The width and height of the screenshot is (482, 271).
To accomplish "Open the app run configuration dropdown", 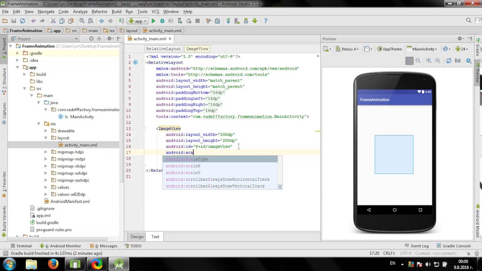I will pyautogui.click(x=137, y=21).
